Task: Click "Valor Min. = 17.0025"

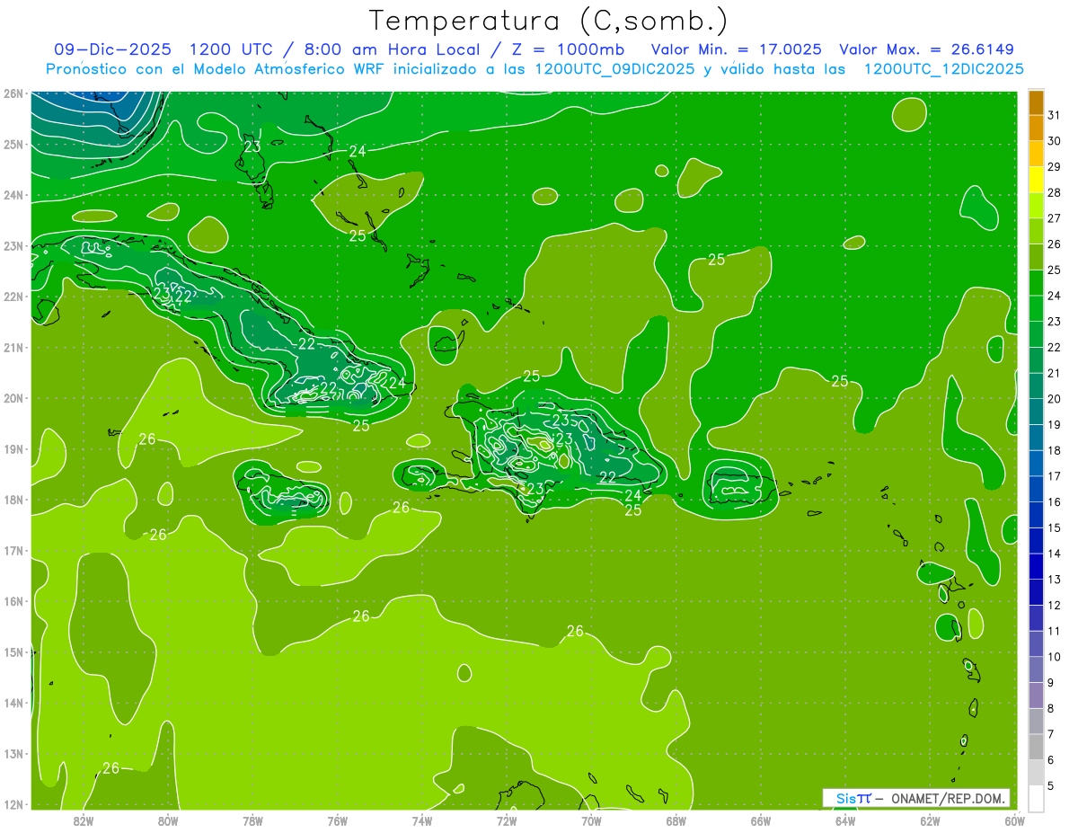Action: pyautogui.click(x=736, y=49)
